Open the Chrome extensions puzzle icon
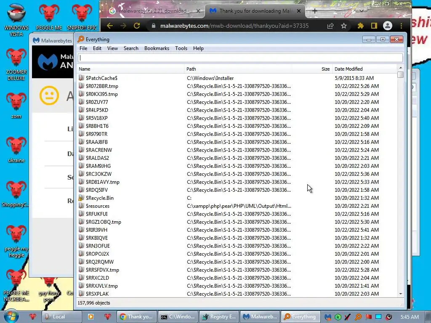Screen dimensions: 431x323 coord(361,26)
